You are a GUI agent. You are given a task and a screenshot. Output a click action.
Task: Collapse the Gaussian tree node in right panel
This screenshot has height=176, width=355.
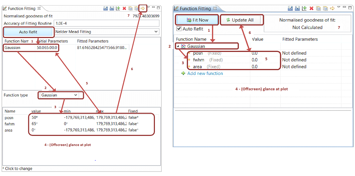click(x=178, y=46)
